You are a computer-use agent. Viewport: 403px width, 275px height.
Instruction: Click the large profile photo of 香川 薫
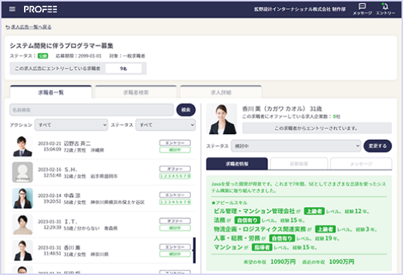pyautogui.click(x=222, y=119)
